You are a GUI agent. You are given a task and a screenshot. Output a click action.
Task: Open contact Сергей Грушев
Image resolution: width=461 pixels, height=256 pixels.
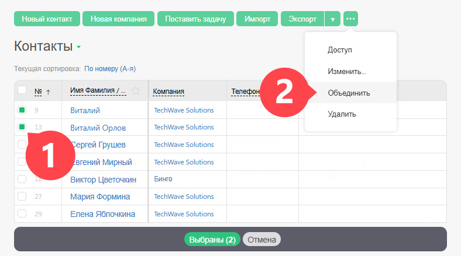(x=98, y=145)
